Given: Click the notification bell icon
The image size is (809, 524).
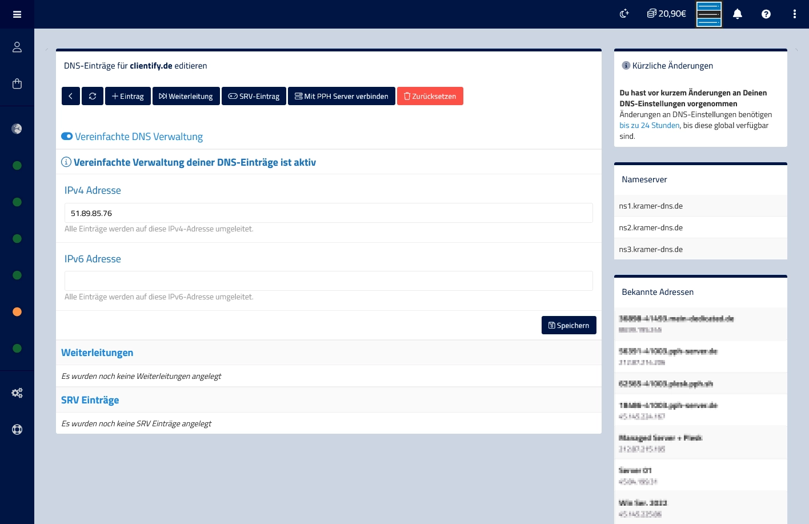Looking at the screenshot, I should click(x=738, y=14).
